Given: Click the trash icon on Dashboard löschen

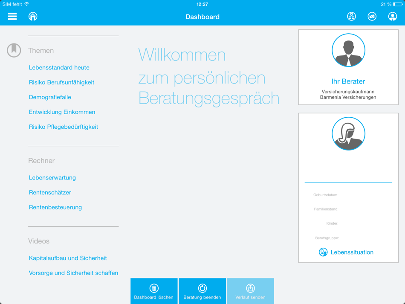Looking at the screenshot, I should (x=154, y=287).
